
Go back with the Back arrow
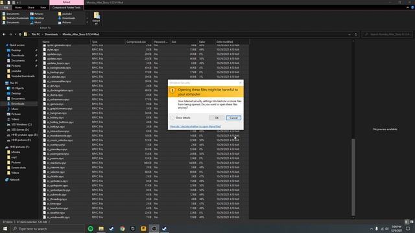pos(4,34)
